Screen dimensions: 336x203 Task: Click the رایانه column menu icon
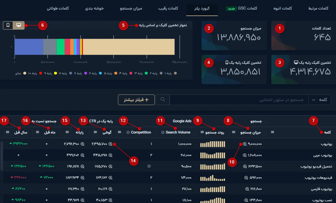(x=67, y=132)
